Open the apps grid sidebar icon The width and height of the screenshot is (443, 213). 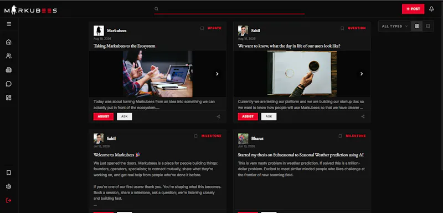click(9, 98)
